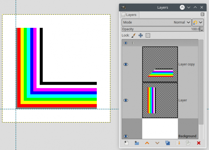Decrease opacity with the down arrow
This screenshot has width=209, height=150.
[202, 30]
